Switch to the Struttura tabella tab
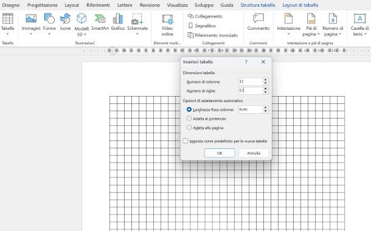371x231 pixels. pyautogui.click(x=258, y=5)
